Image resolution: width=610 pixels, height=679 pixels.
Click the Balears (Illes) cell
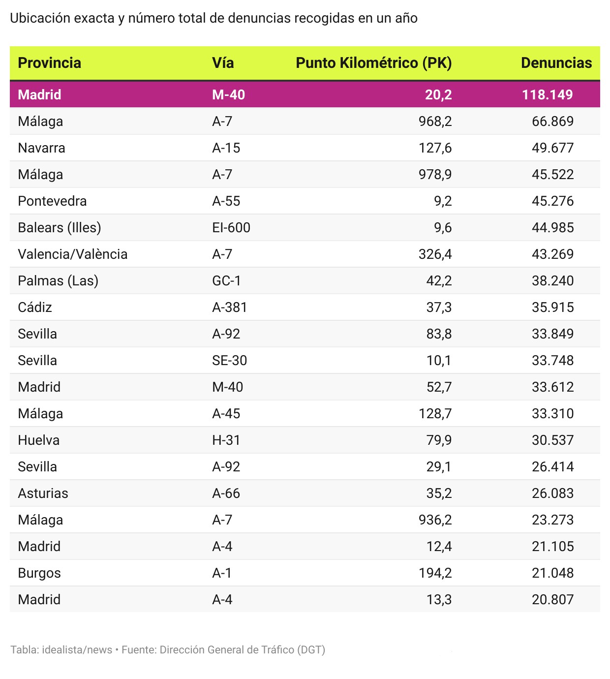click(x=60, y=227)
